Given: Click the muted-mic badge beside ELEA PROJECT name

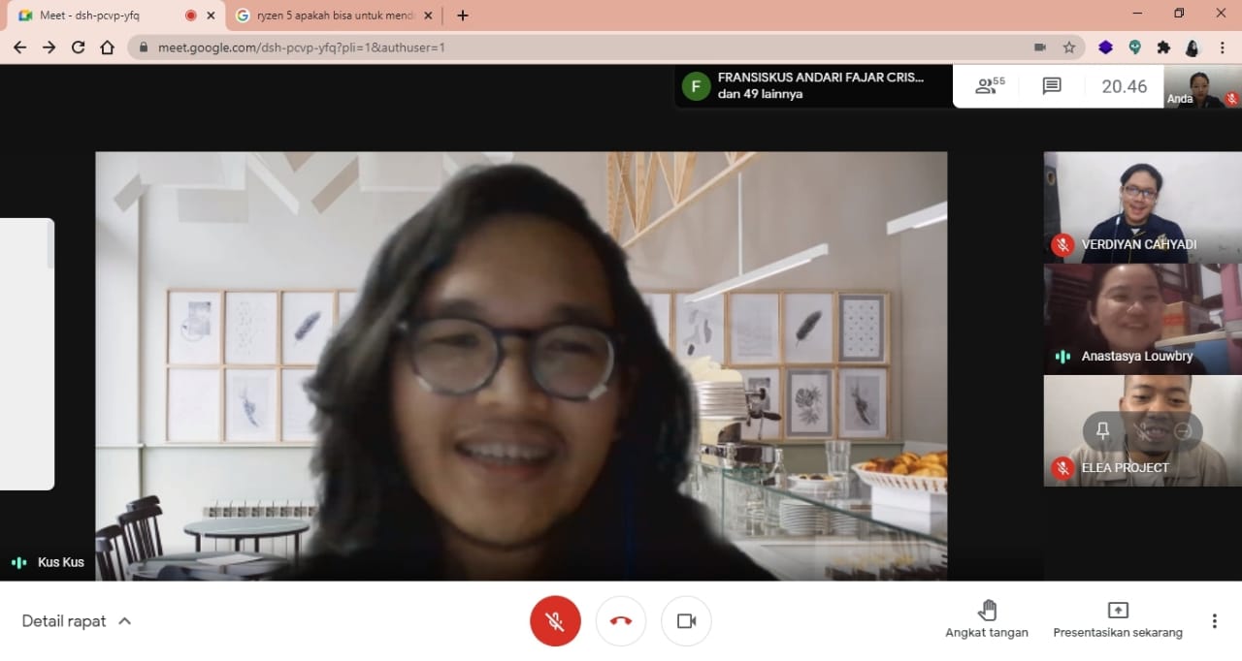Looking at the screenshot, I should tap(1062, 468).
